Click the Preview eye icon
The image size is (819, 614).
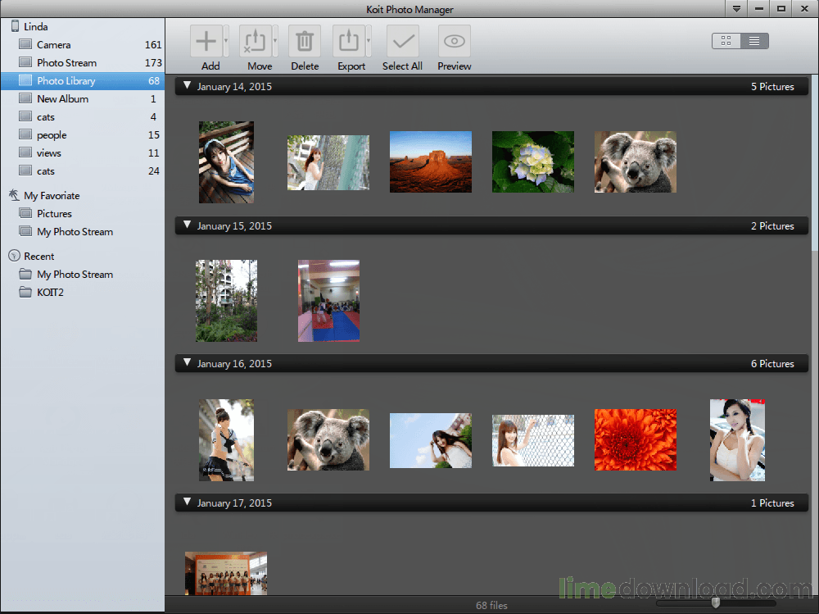click(x=454, y=41)
